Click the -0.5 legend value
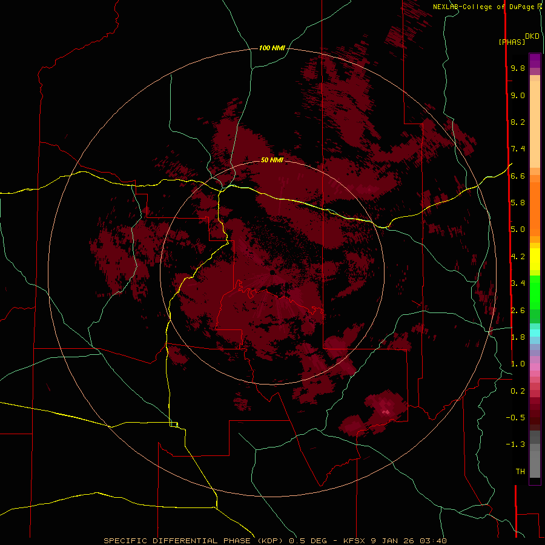Viewport: 545px width, 545px height. [x=515, y=418]
